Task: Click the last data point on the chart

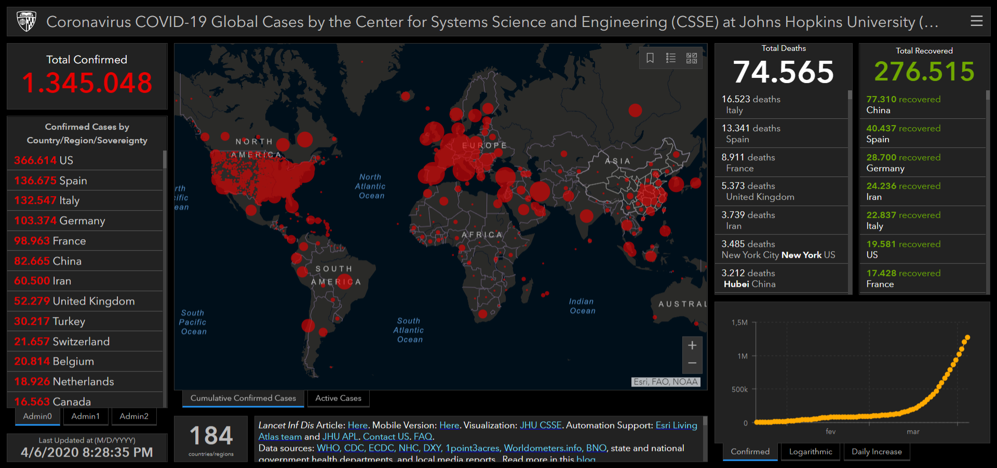Action: 967,338
